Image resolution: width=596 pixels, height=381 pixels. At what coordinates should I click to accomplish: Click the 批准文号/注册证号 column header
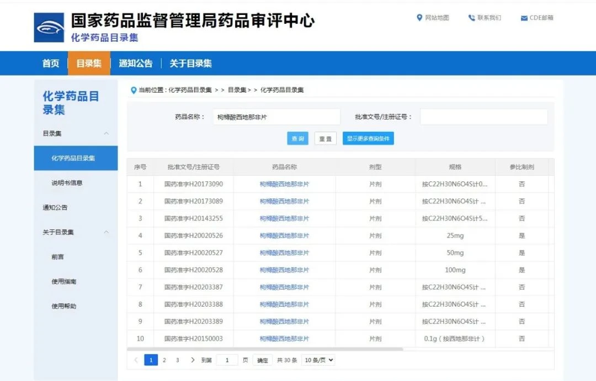(x=194, y=167)
